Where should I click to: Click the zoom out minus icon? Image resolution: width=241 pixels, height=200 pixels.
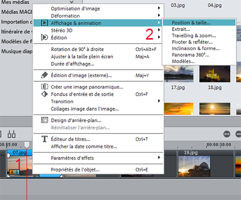238,134
